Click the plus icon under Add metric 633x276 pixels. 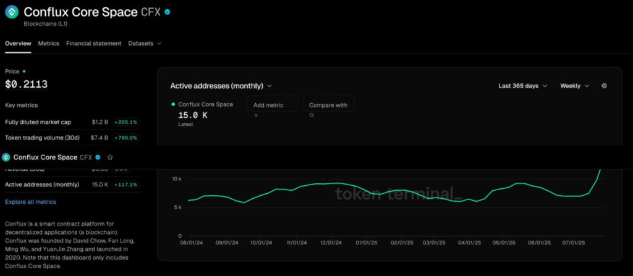point(256,115)
